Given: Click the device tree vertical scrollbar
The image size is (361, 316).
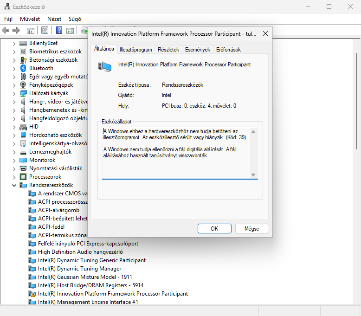Looking at the screenshot, I should tap(356, 101).
